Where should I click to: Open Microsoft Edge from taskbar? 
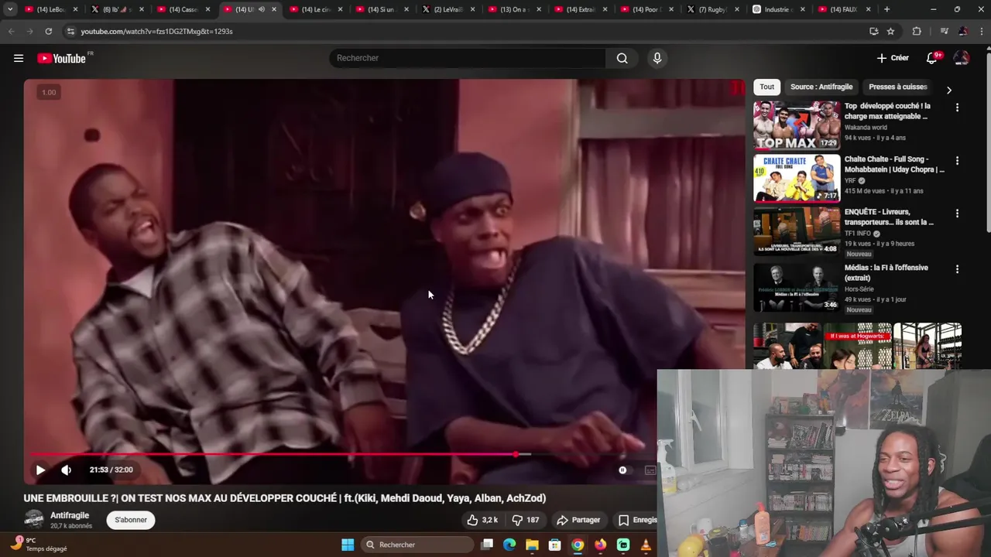509,545
